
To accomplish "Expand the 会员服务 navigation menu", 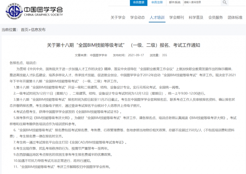I will click(216, 18).
